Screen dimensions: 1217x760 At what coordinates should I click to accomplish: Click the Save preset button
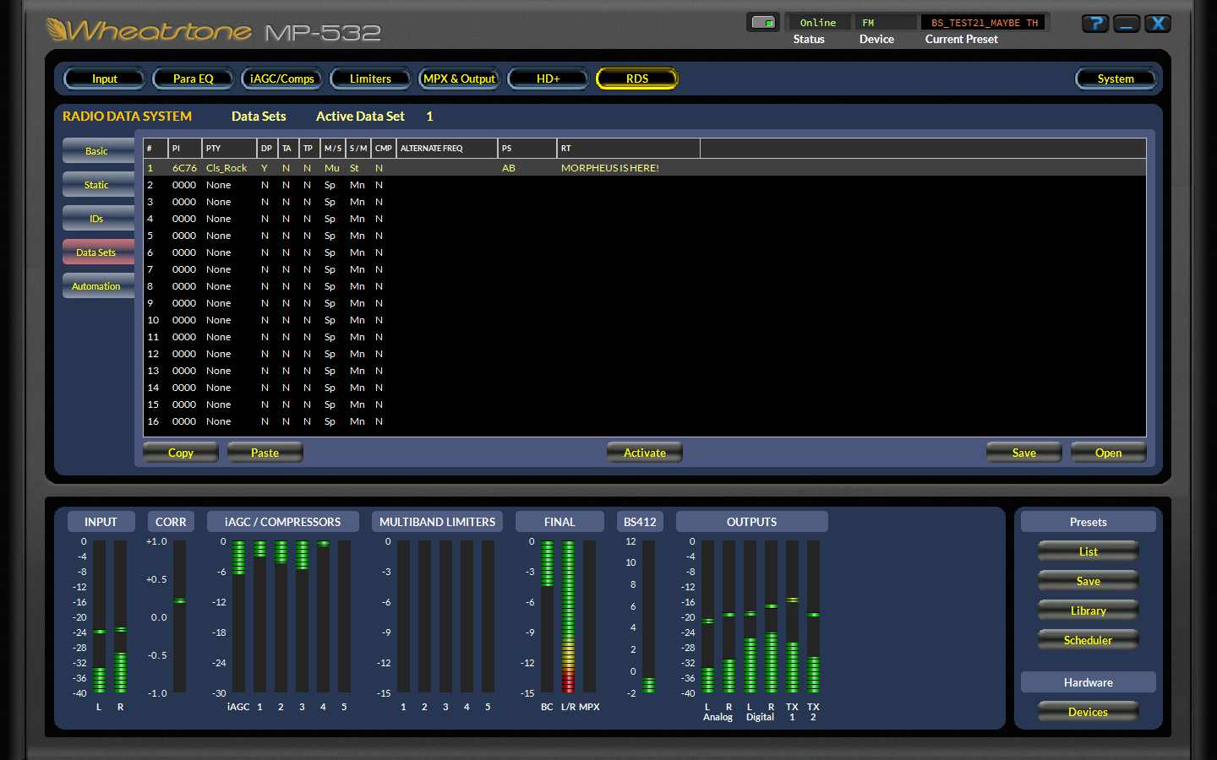tap(1089, 581)
